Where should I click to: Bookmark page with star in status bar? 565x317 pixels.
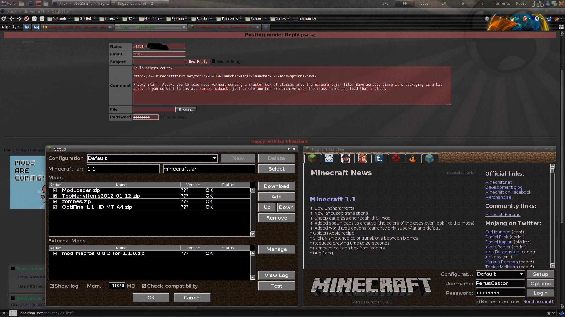tap(549, 313)
